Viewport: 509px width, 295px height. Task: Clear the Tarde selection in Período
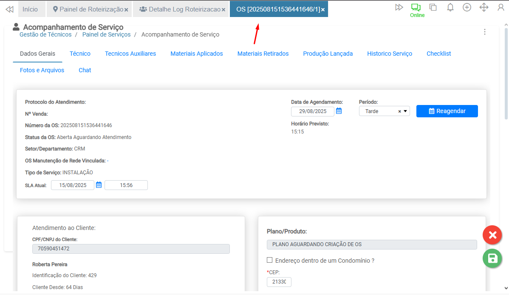[399, 111]
